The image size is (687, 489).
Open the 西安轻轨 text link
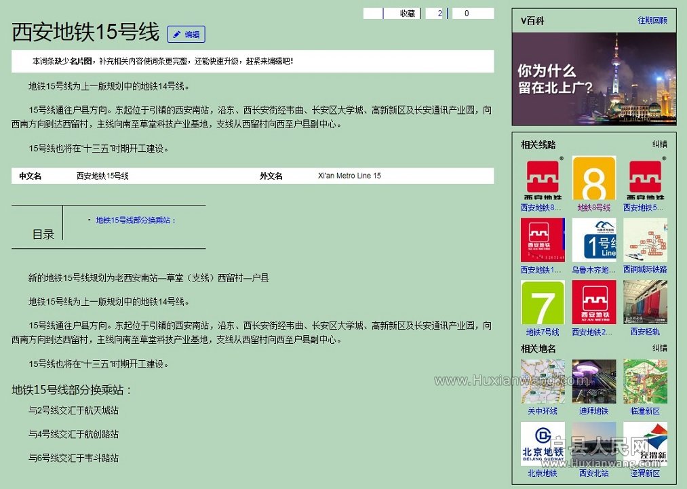645,332
